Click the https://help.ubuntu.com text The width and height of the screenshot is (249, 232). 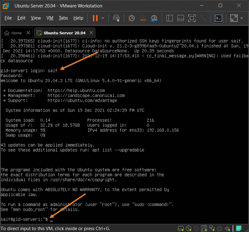click(76, 90)
